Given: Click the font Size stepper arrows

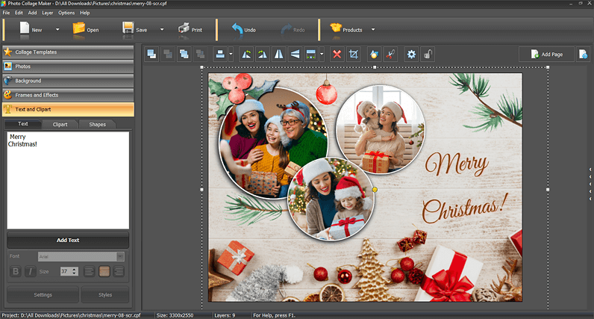Looking at the screenshot, I should click(75, 271).
